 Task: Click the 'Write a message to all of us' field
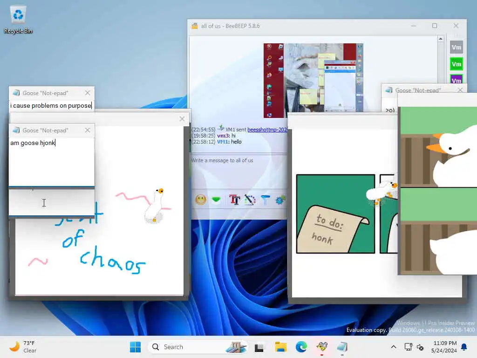tap(239, 171)
